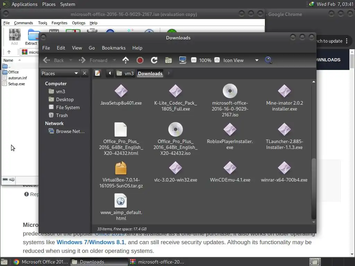The height and width of the screenshot is (266, 355).
Task: Open Applications menu in the top panel
Action: [x=25, y=4]
